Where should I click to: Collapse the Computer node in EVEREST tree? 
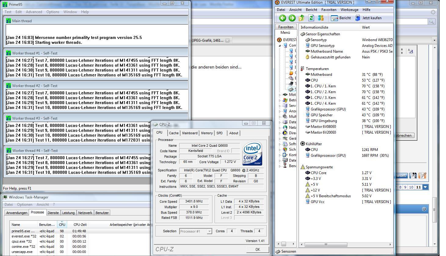280,46
